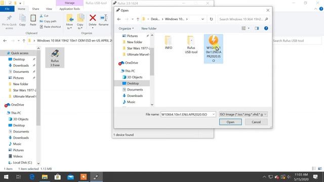Open Mail app from taskbar
The width and height of the screenshot is (324, 182).
coord(70,177)
